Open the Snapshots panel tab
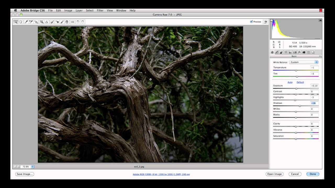 point(313,52)
